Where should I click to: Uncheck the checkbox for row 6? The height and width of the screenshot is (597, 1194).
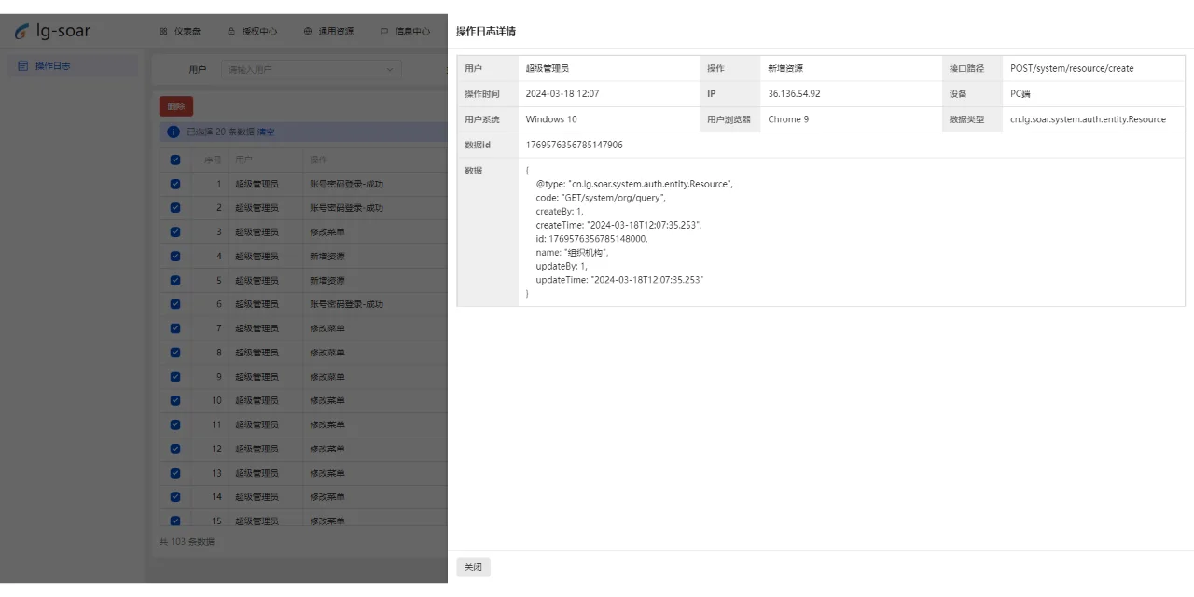(175, 304)
